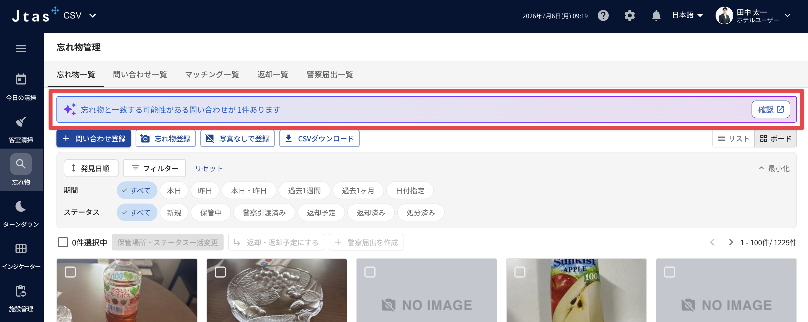Select 期間 filter すべて chip

pyautogui.click(x=137, y=190)
